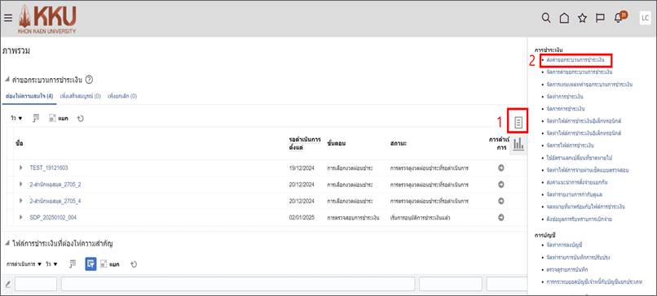
Task: Go to the Home page icon
Action: pos(564,18)
